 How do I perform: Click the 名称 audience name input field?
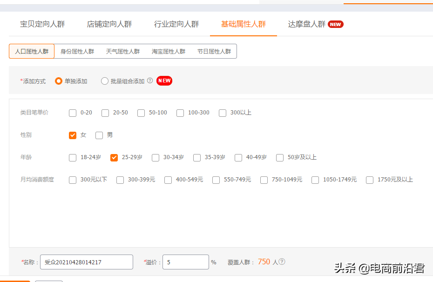(x=86, y=262)
